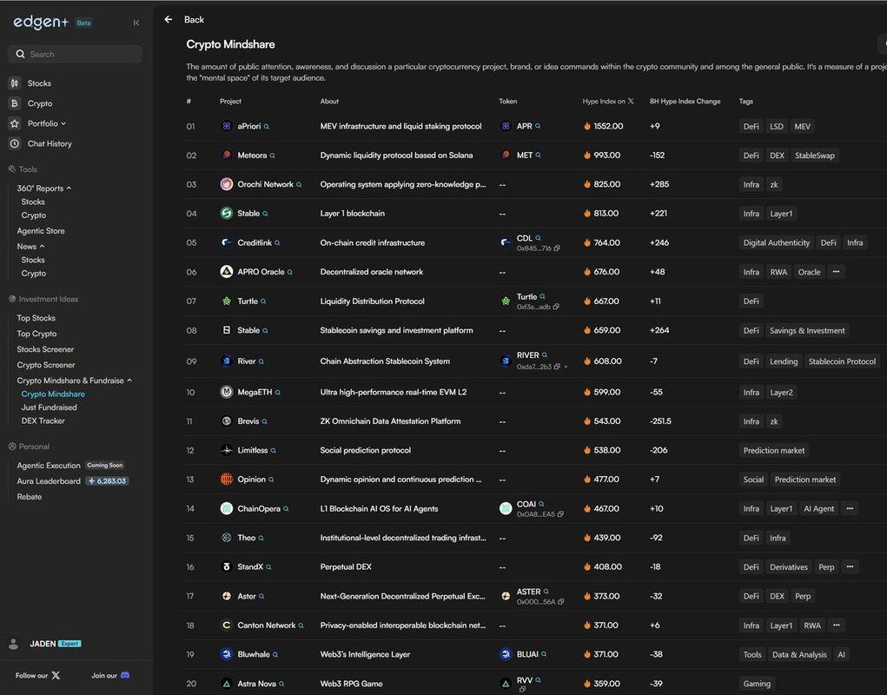Copy the CDL token contract address
Screen dimensions: 887x695
pos(557,248)
